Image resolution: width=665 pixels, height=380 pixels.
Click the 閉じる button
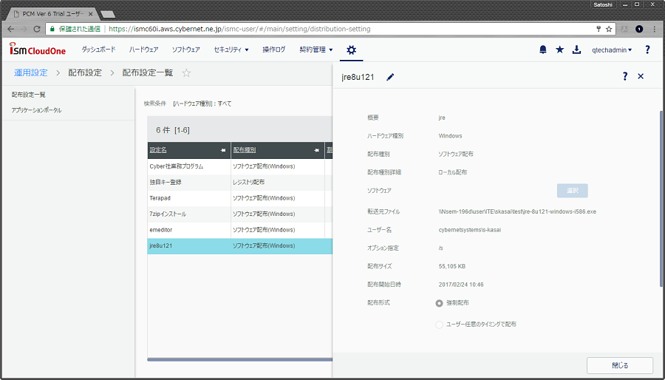coord(620,365)
